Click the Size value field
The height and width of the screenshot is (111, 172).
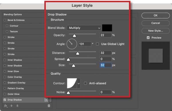point(105,65)
